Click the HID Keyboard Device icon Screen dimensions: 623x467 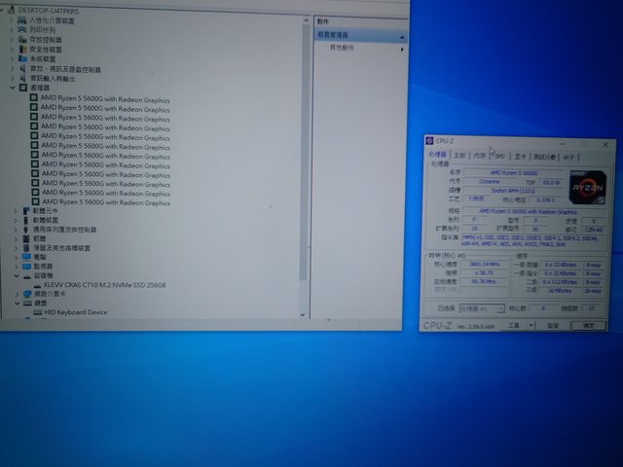36,312
